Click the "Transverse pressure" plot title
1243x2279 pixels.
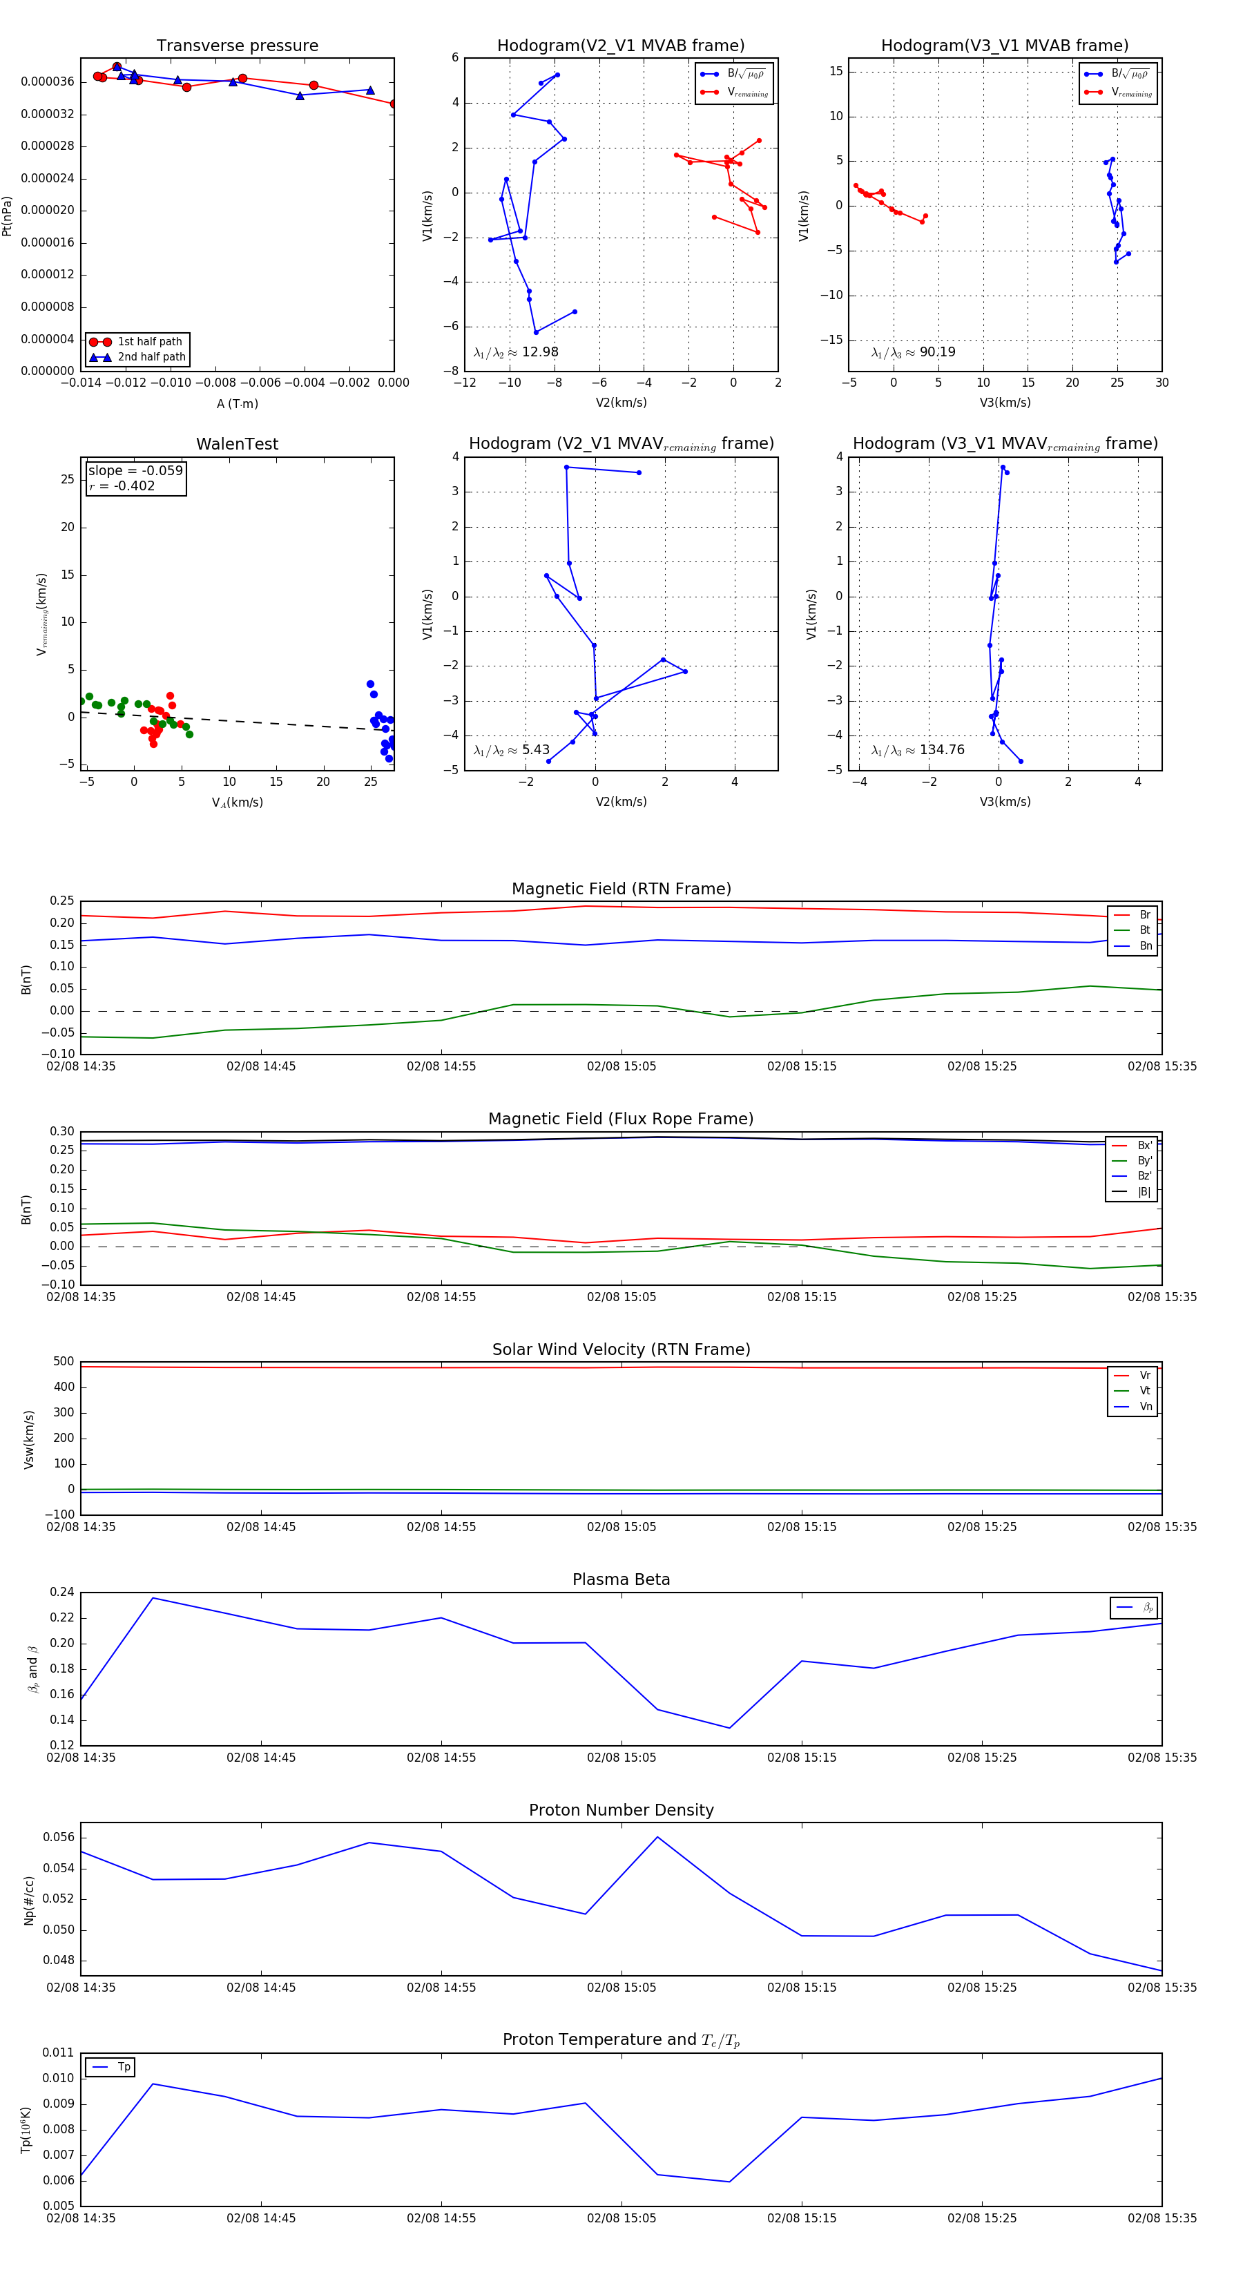coord(237,46)
